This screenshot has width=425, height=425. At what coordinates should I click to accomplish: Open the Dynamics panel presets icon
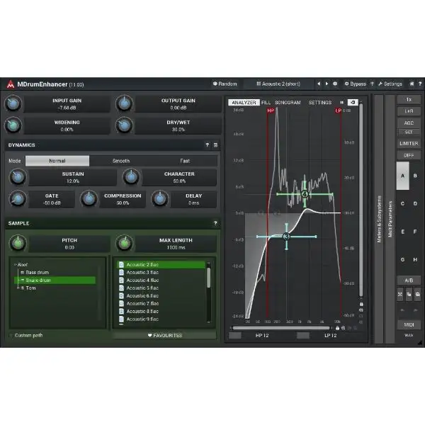[215, 145]
